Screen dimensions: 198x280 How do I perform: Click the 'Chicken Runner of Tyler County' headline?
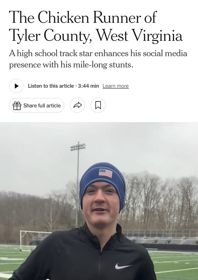point(95,27)
